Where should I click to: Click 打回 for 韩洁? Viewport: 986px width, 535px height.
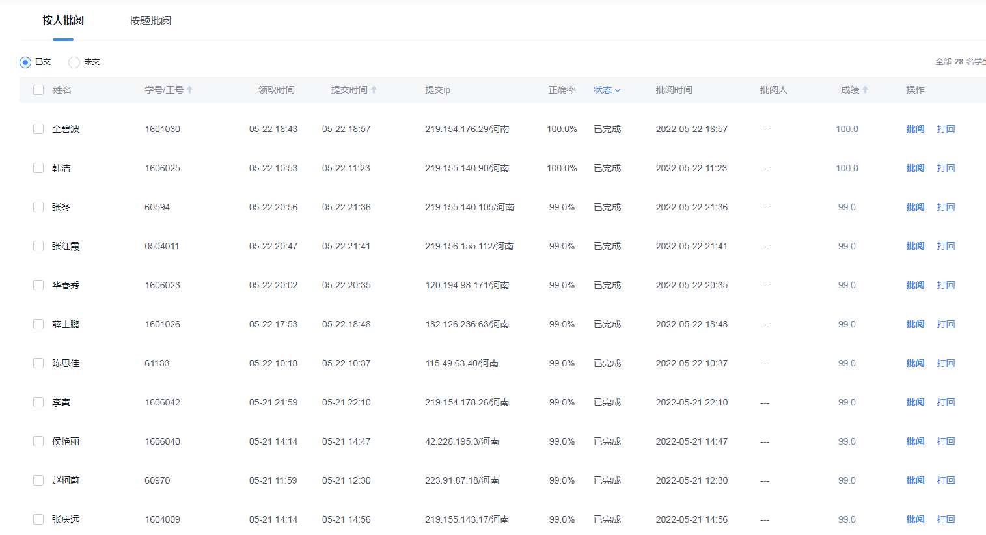tap(946, 168)
